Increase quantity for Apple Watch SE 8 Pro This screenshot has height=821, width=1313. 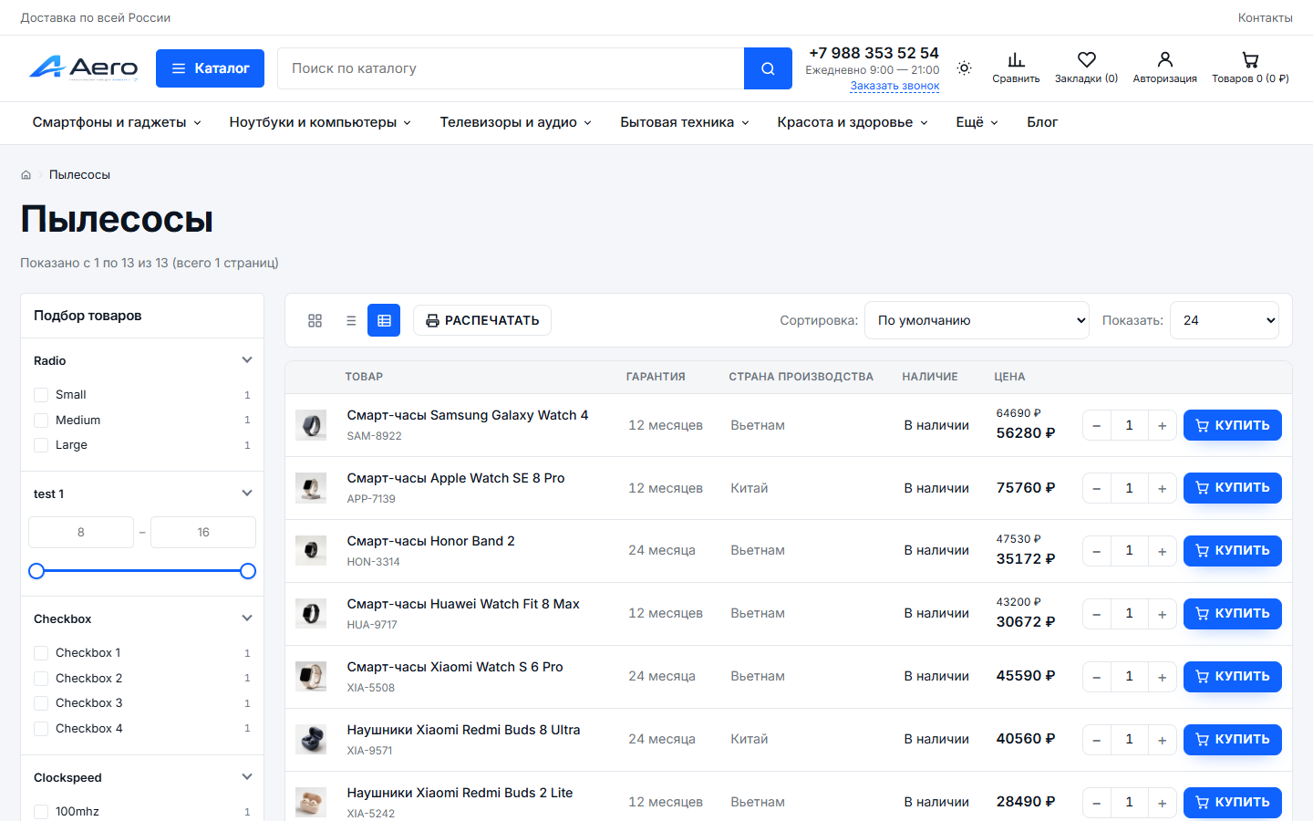tap(1162, 488)
